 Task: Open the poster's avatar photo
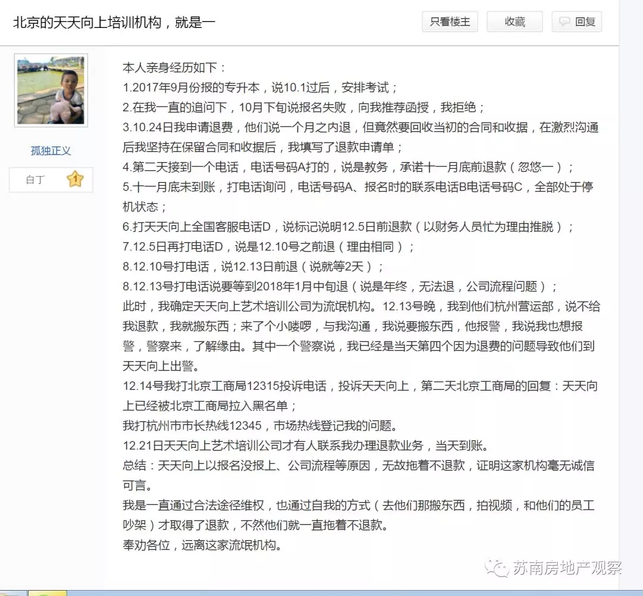(51, 90)
